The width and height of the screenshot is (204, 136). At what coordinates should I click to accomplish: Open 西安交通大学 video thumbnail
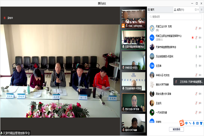click(133, 102)
